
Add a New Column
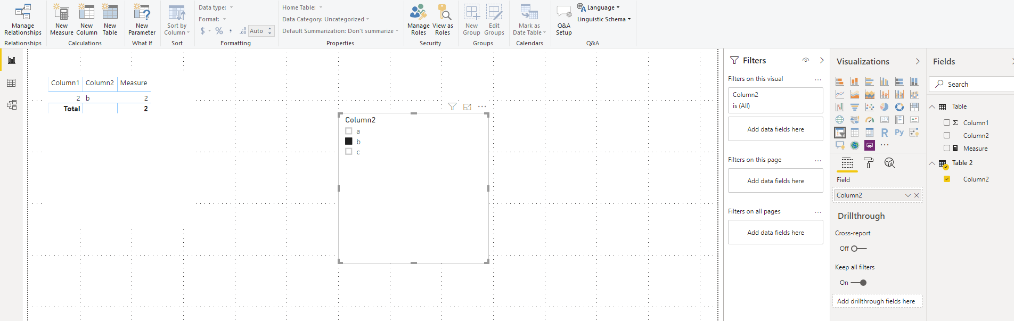pyautogui.click(x=87, y=20)
